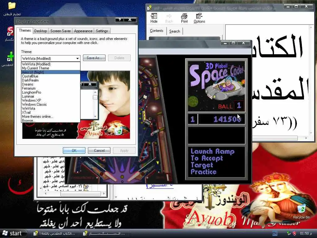Open the yellow folder icon on the desktop
The width and height of the screenshot is (317, 238).
(12, 6)
